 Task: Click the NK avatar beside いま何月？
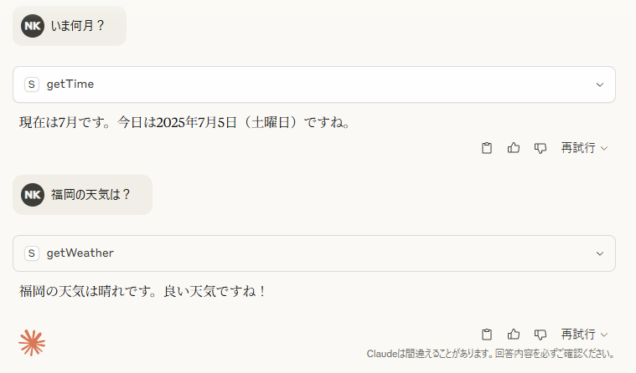(33, 26)
